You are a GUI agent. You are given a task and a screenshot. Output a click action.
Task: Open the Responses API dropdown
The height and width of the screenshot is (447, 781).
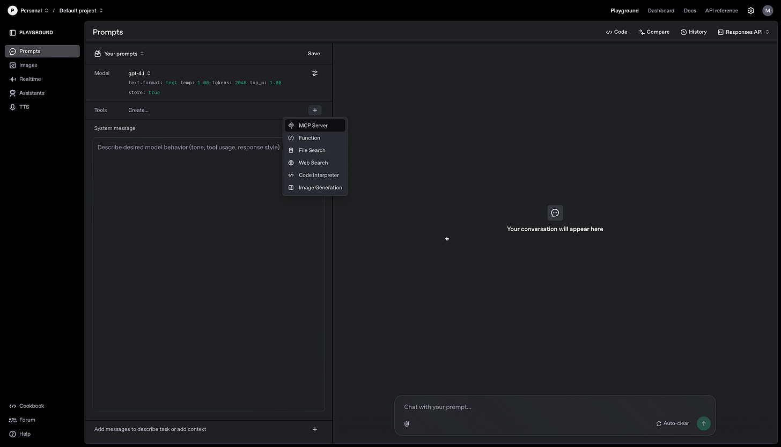pos(743,32)
